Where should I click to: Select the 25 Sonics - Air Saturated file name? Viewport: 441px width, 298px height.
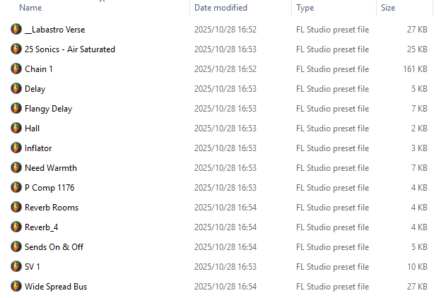[70, 49]
